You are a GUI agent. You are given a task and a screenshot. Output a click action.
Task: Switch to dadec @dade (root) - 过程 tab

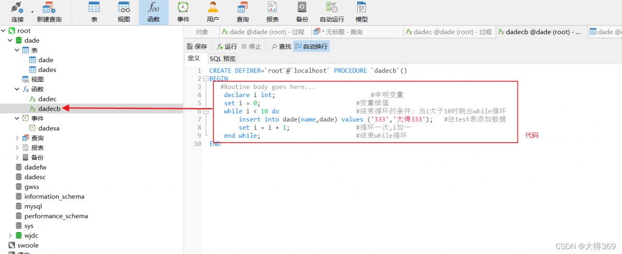click(x=449, y=32)
